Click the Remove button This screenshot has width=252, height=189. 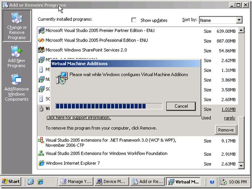pyautogui.click(x=226, y=130)
